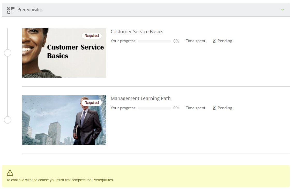291x189 pixels.
Task: Click Pending status for Customer Service Basics
Action: point(225,41)
